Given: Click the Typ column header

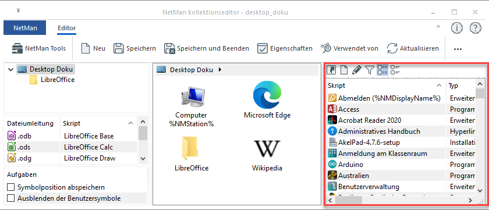Looking at the screenshot, I should click(461, 86).
